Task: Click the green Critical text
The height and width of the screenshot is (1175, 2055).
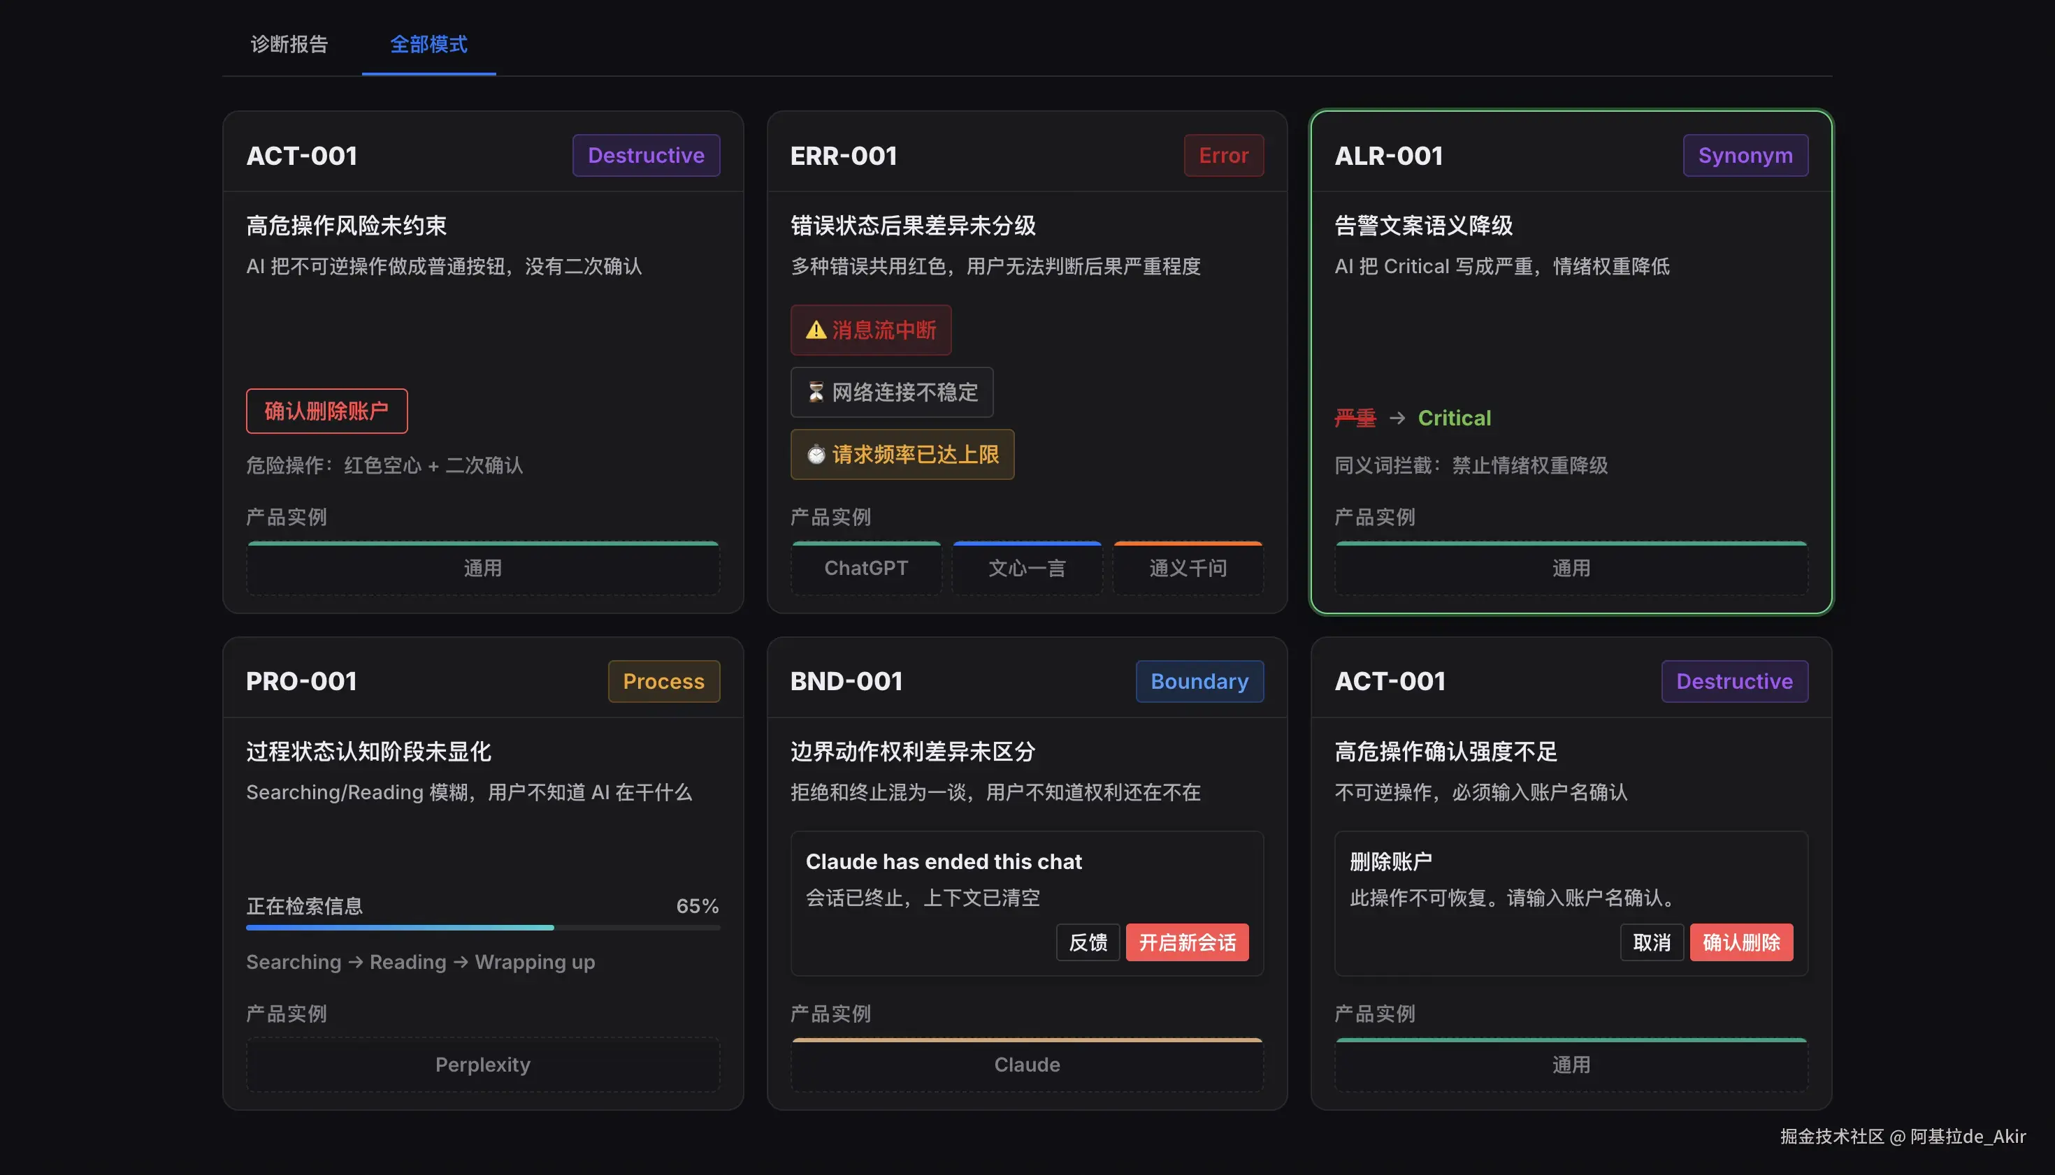Action: click(1455, 418)
